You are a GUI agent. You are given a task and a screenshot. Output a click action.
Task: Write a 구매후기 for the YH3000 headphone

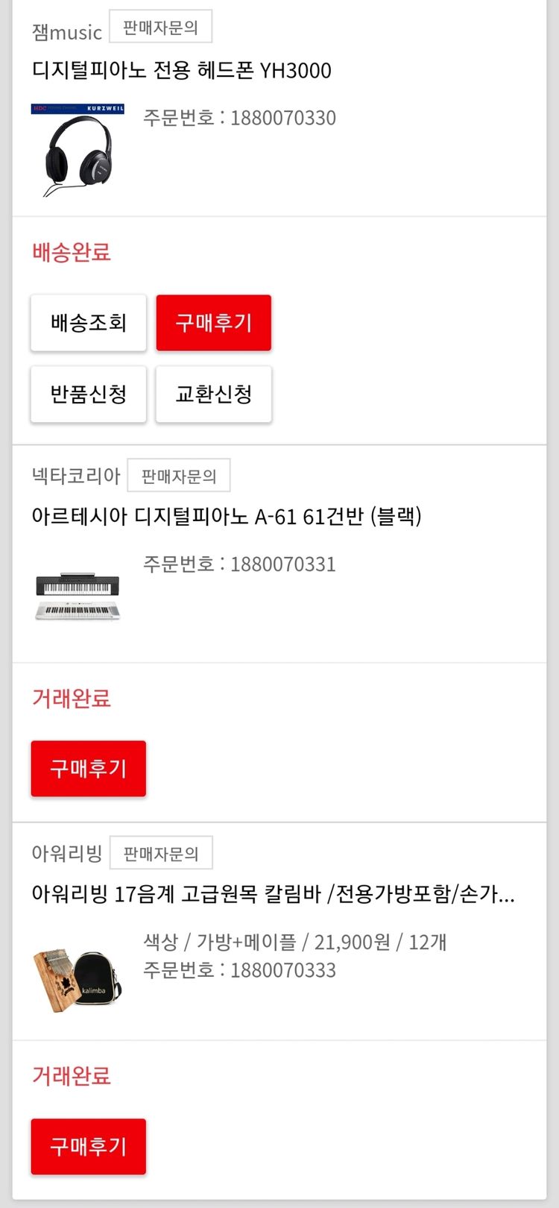[213, 323]
